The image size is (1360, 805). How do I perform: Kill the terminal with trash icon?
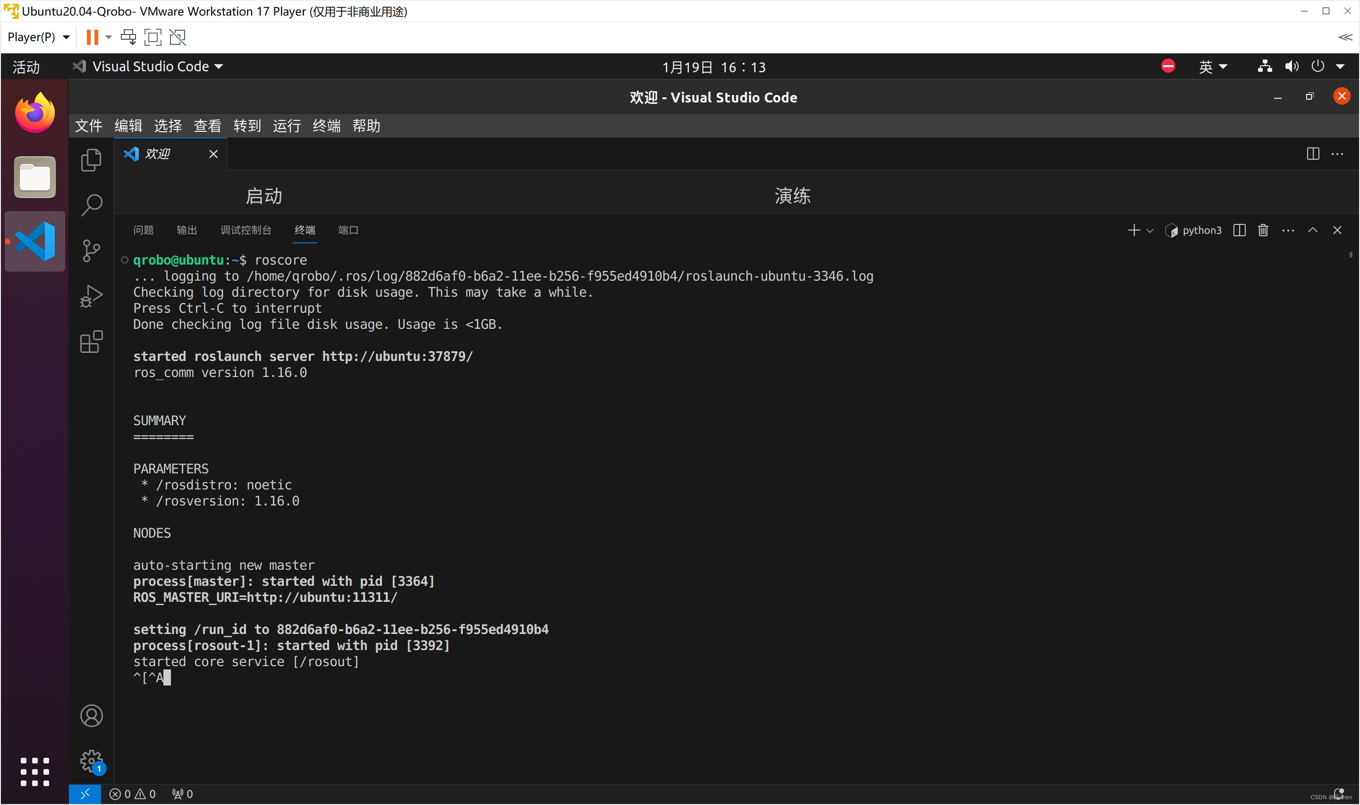(1263, 231)
